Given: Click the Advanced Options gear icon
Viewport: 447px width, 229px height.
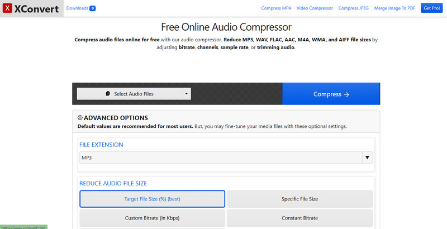Looking at the screenshot, I should [x=80, y=118].
